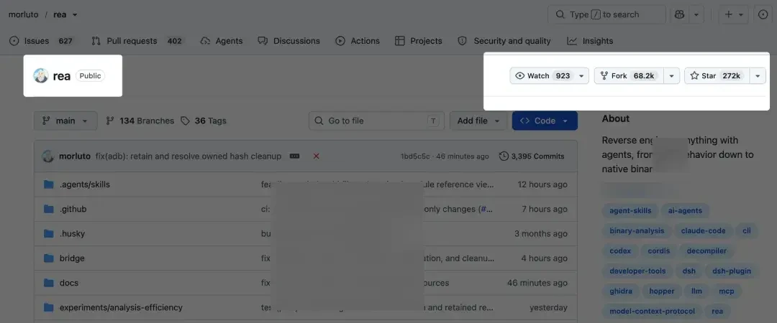Open the .husky folder
The image size is (777, 323).
coord(72,234)
